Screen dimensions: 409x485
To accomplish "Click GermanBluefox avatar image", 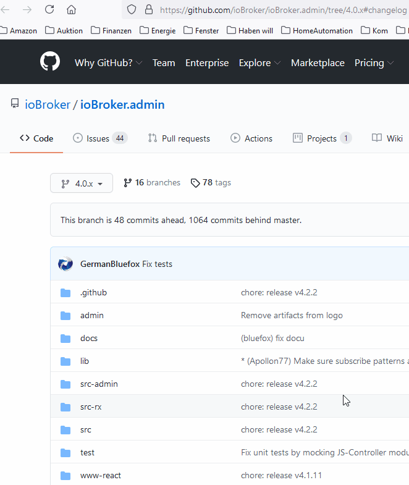I will (65, 264).
